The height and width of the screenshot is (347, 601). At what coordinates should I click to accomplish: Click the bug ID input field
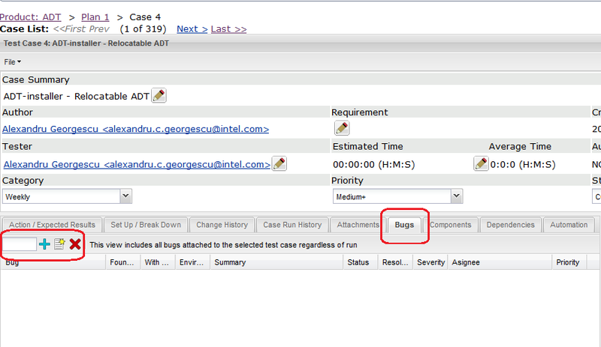19,244
